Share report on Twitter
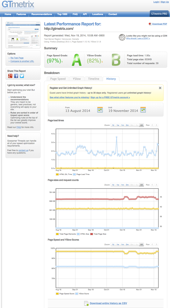Viewport: 170px width, 308px height. click(22, 76)
